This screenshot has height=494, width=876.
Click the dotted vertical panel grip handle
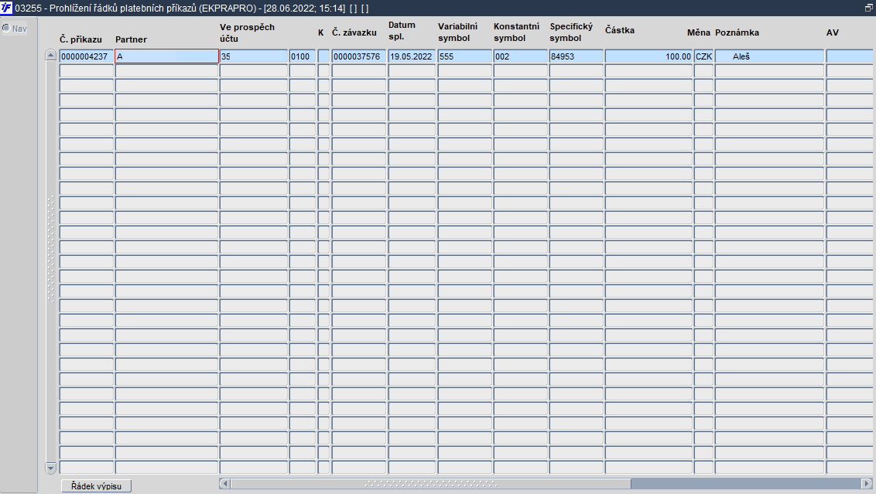click(51, 250)
